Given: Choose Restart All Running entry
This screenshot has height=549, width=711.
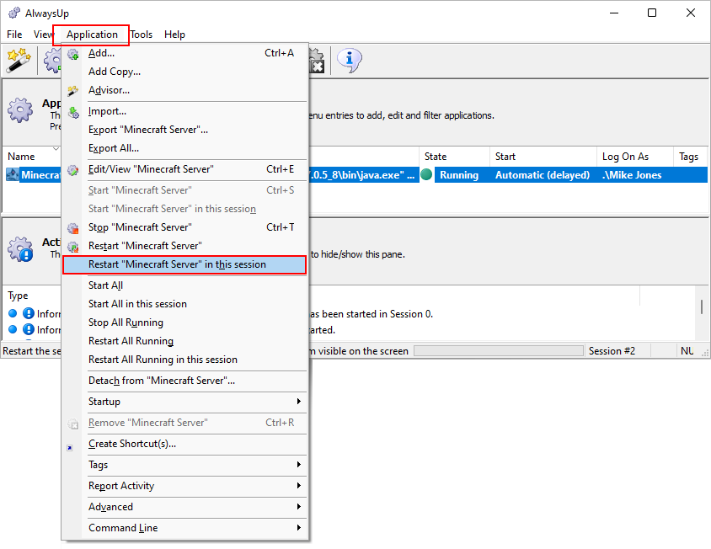Looking at the screenshot, I should pyautogui.click(x=185, y=341).
